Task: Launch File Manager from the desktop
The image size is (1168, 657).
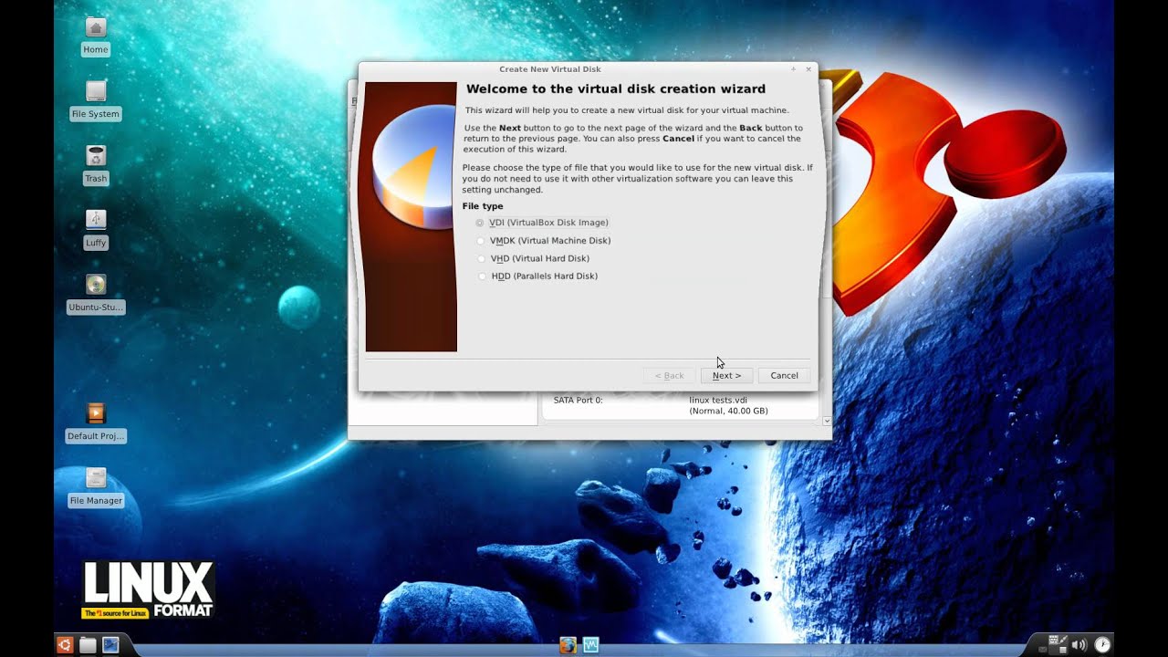Action: pos(96,487)
